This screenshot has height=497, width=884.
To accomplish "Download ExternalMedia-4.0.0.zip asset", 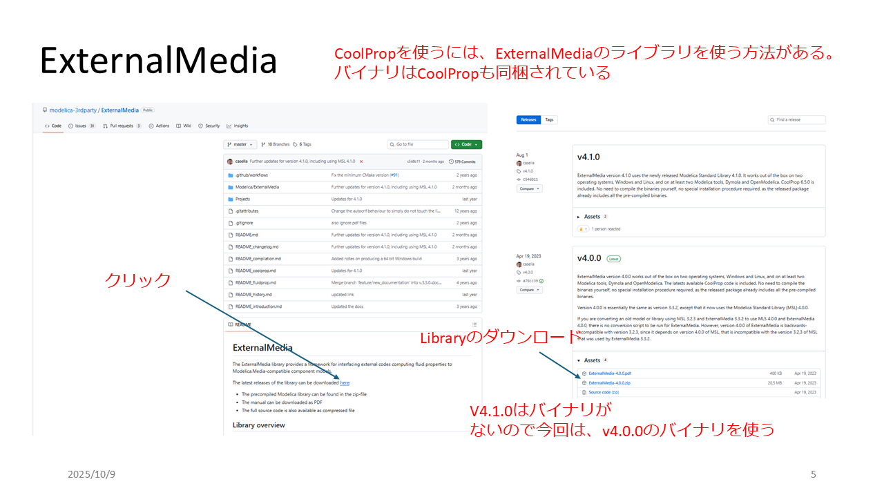I will (x=609, y=382).
